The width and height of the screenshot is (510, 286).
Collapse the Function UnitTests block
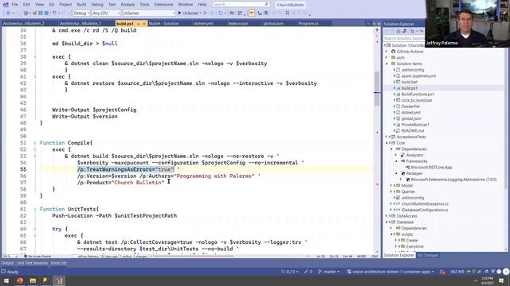pos(35,209)
